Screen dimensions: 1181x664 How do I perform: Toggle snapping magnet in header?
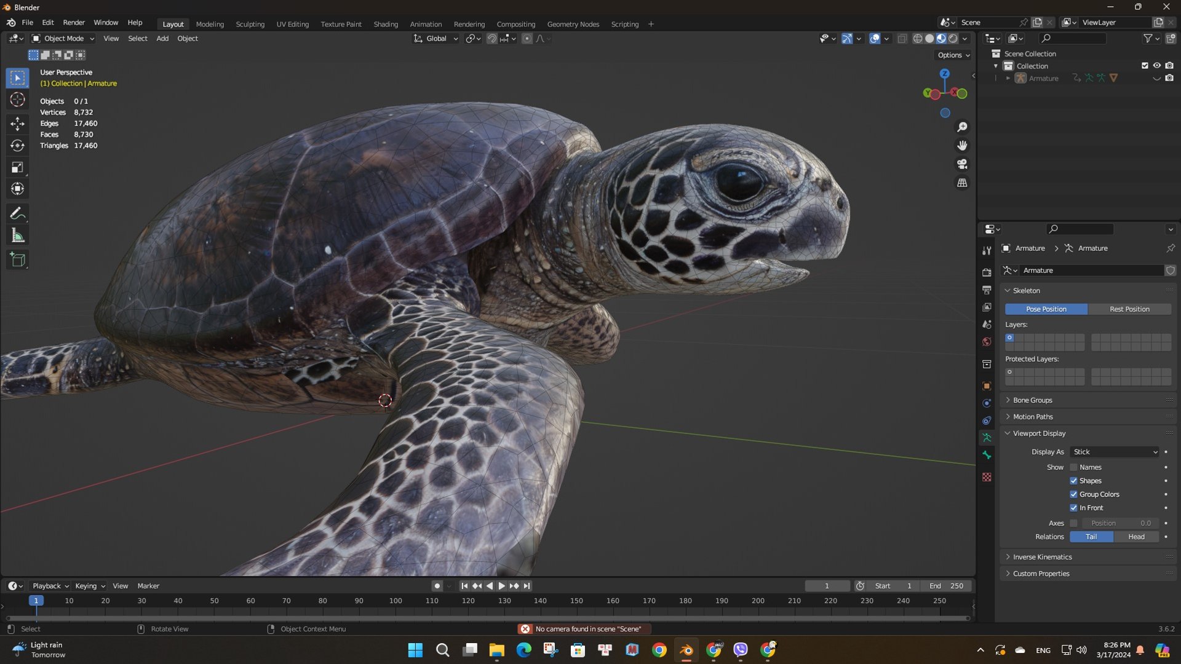click(492, 38)
